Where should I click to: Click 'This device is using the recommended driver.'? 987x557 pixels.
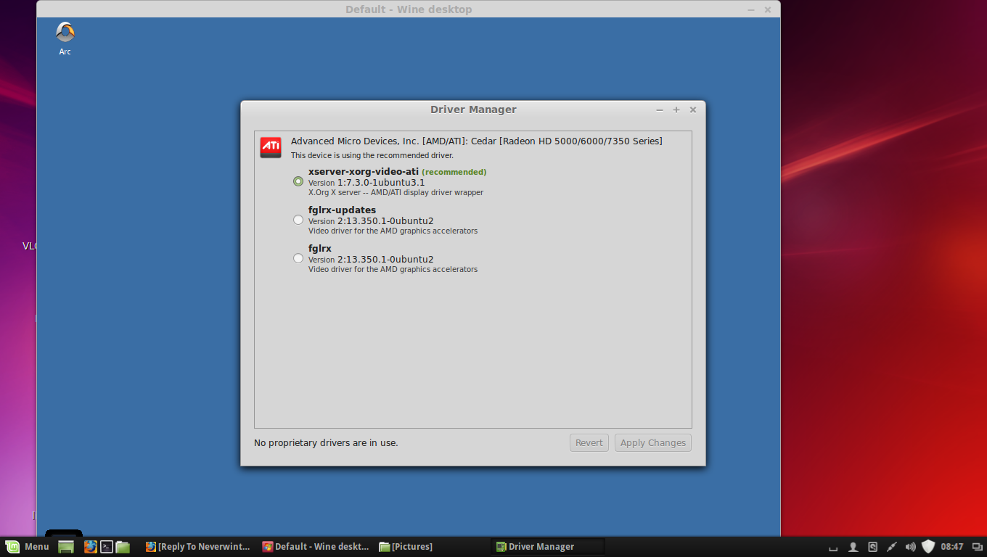click(372, 156)
